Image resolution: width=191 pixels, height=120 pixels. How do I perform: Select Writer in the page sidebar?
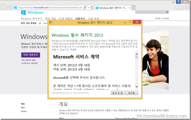[x=24, y=111]
